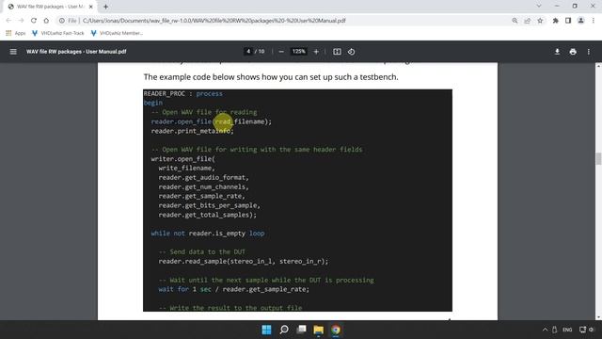Reload the current page

coord(34,21)
